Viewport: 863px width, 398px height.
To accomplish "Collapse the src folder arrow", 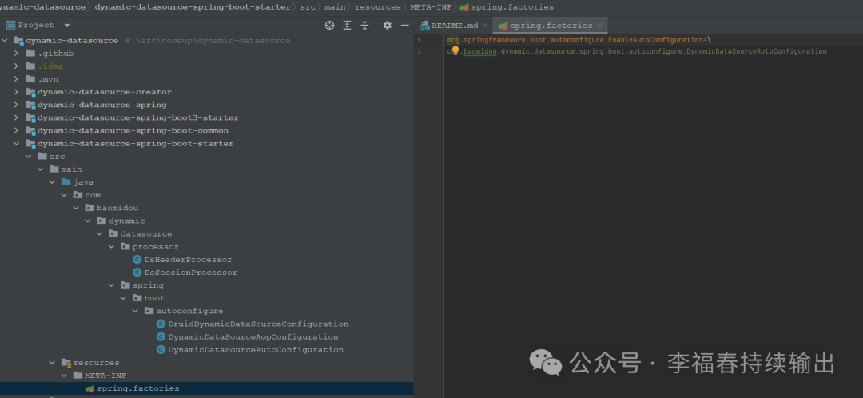I will [29, 157].
